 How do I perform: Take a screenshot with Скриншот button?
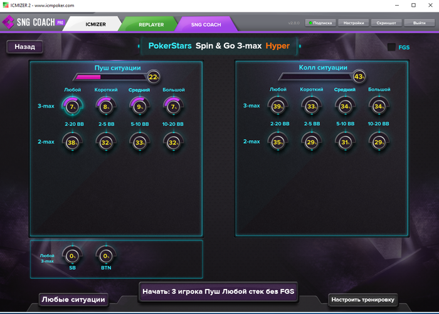tap(386, 23)
